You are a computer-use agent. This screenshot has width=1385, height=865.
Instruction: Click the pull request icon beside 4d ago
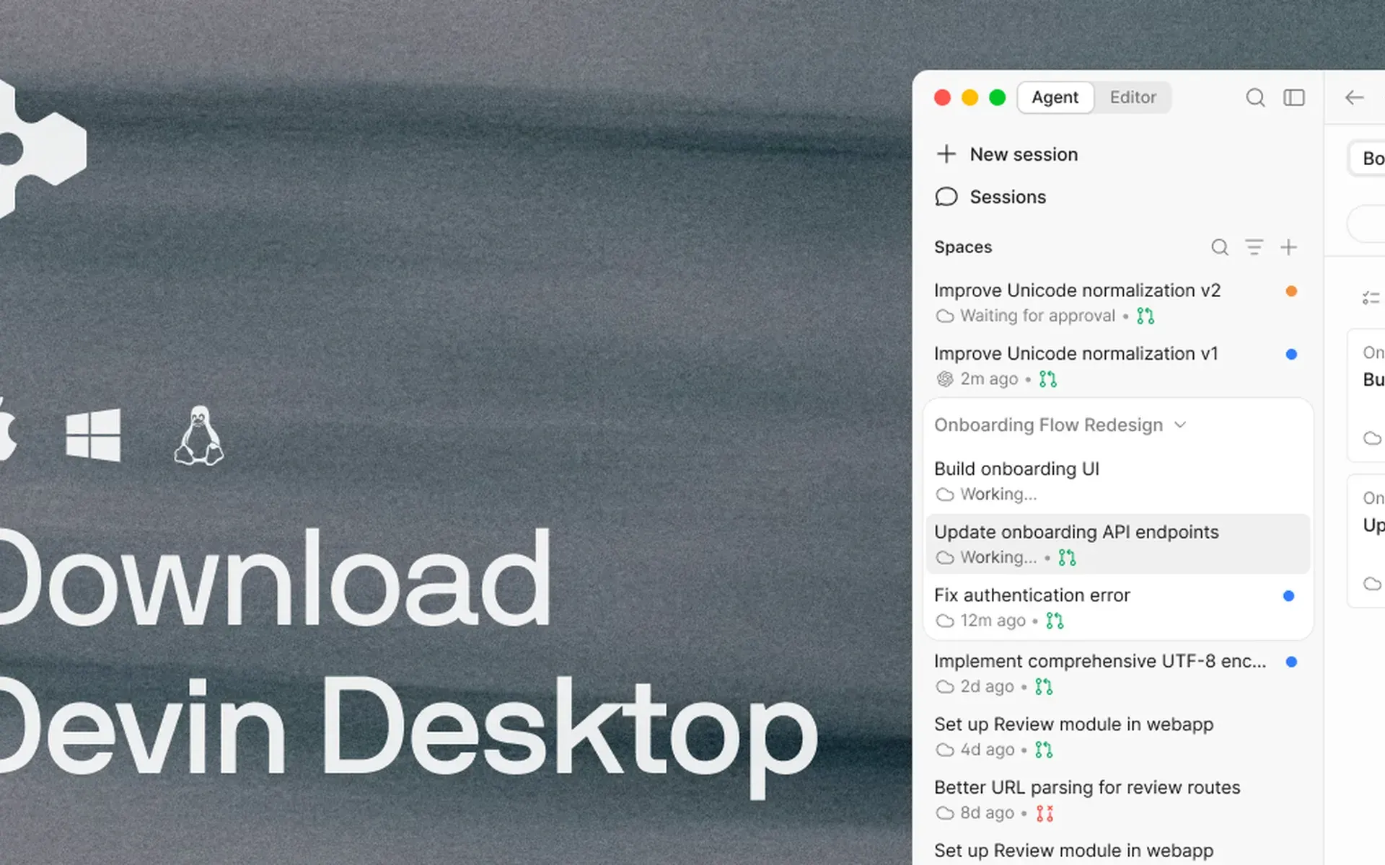pos(1044,750)
